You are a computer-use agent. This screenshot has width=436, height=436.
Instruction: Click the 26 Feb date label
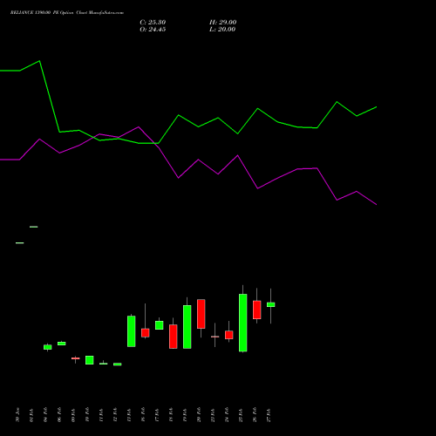(255, 415)
